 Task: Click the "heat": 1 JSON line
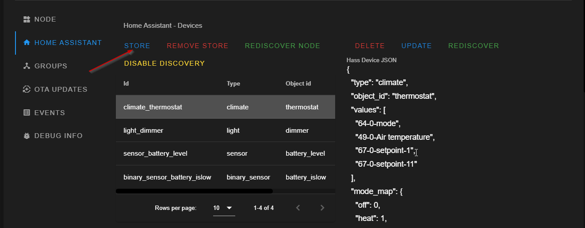[371, 218]
